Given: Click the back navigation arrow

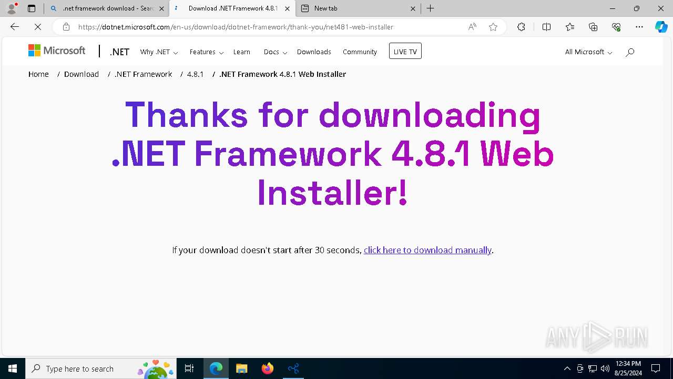Looking at the screenshot, I should pyautogui.click(x=14, y=27).
